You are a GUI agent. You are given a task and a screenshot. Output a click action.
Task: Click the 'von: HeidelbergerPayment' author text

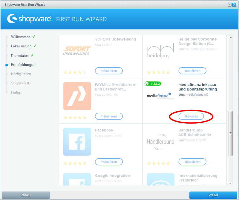coord(198,49)
